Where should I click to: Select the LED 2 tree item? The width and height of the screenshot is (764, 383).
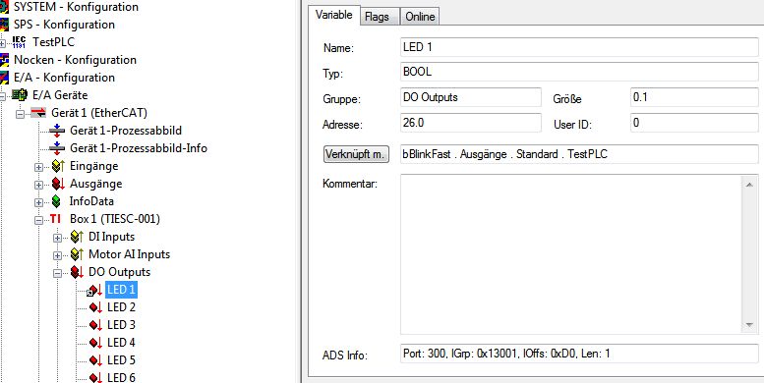[121, 307]
